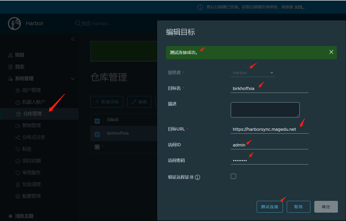Click the 目标名 column header

[x=113, y=120]
